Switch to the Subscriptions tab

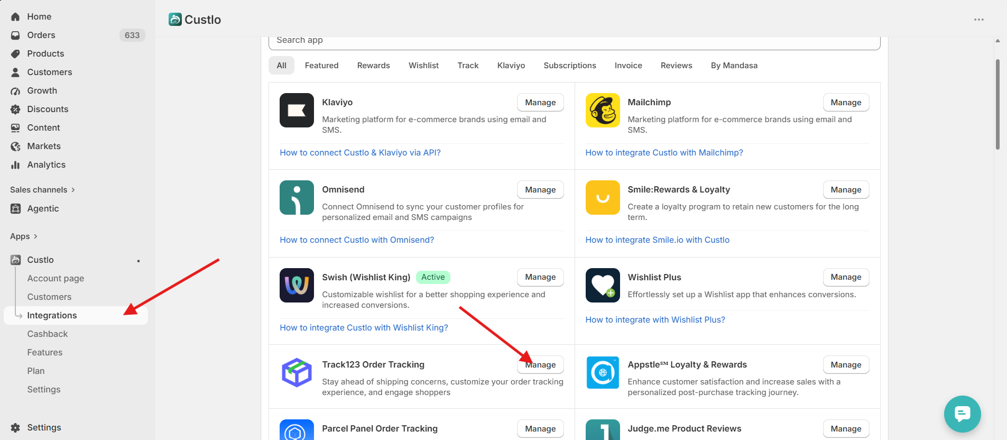(570, 66)
